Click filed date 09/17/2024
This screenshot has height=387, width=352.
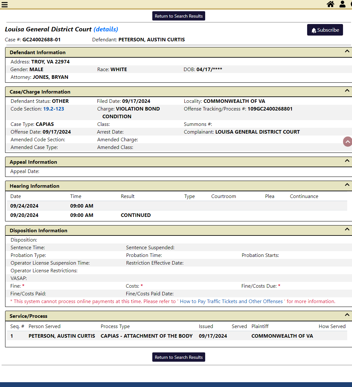pos(136,101)
